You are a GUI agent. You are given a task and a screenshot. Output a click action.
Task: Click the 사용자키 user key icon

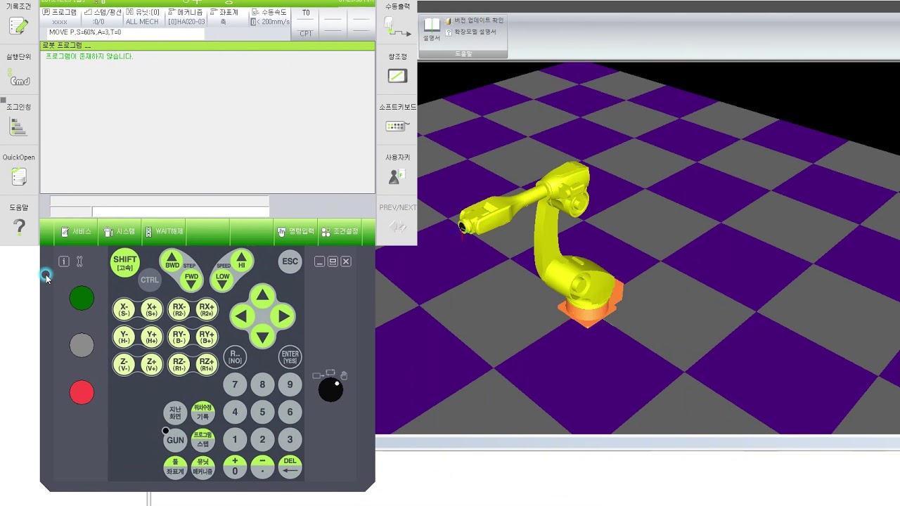click(396, 177)
